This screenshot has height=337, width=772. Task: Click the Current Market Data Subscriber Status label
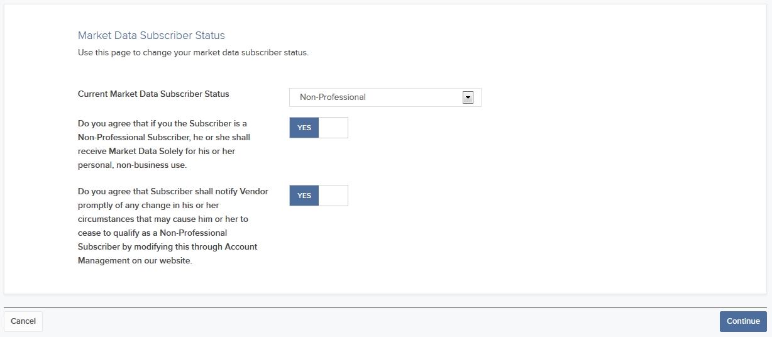pos(153,94)
